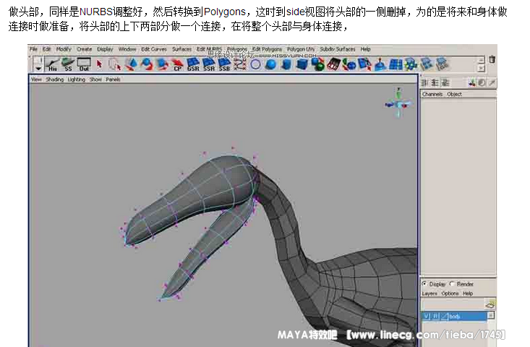Toggle the V visibility box of body layer
This screenshot has width=530, height=347.
click(x=427, y=316)
